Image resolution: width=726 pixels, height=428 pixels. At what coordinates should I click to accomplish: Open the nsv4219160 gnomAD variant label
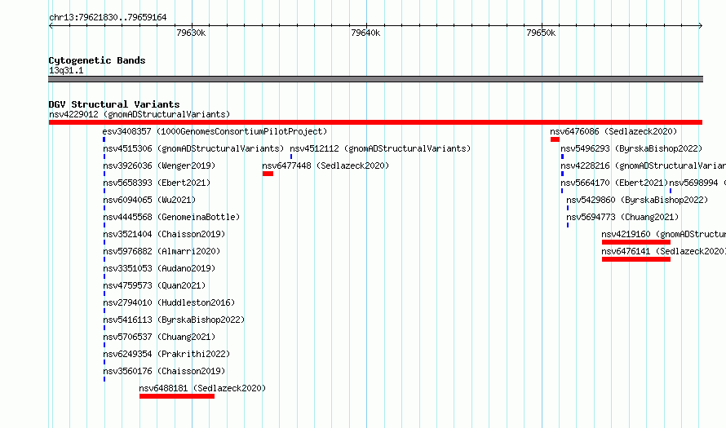pyautogui.click(x=664, y=234)
